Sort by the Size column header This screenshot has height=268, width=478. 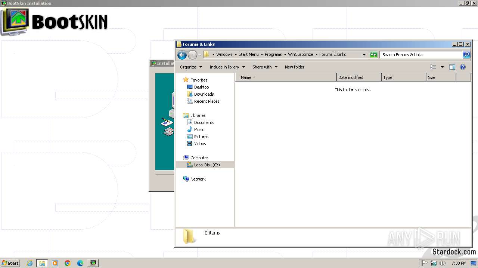tap(441, 77)
